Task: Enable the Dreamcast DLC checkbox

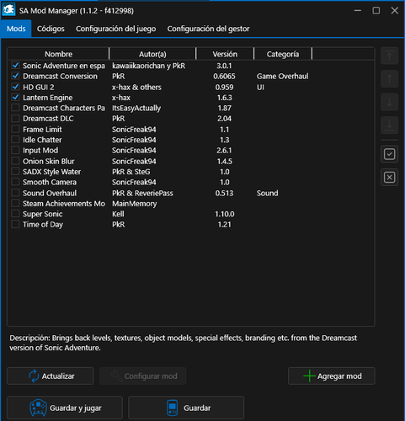Action: [x=15, y=119]
